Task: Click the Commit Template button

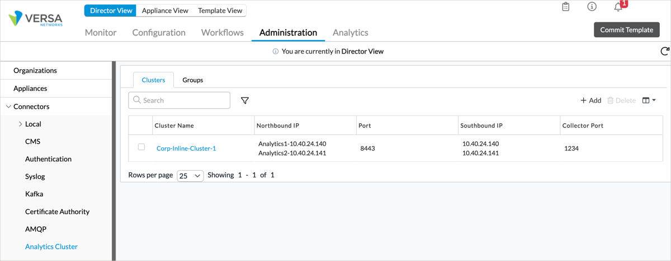Action: [x=626, y=30]
